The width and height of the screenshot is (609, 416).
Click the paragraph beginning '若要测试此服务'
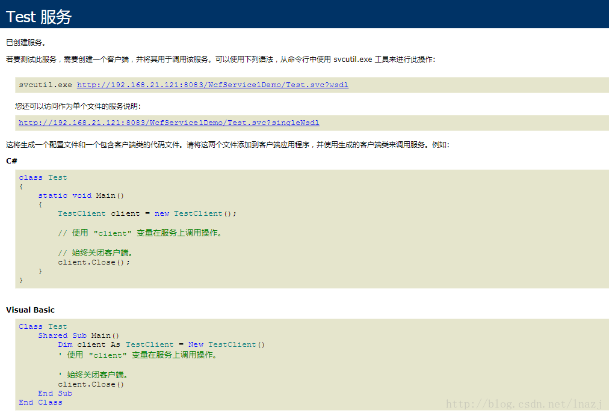(221, 59)
